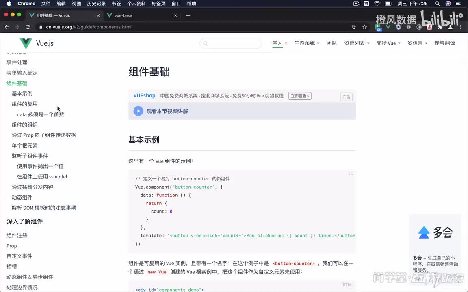Open the Chrome extensions puzzle icon
468x292 pixels.
tap(440, 27)
